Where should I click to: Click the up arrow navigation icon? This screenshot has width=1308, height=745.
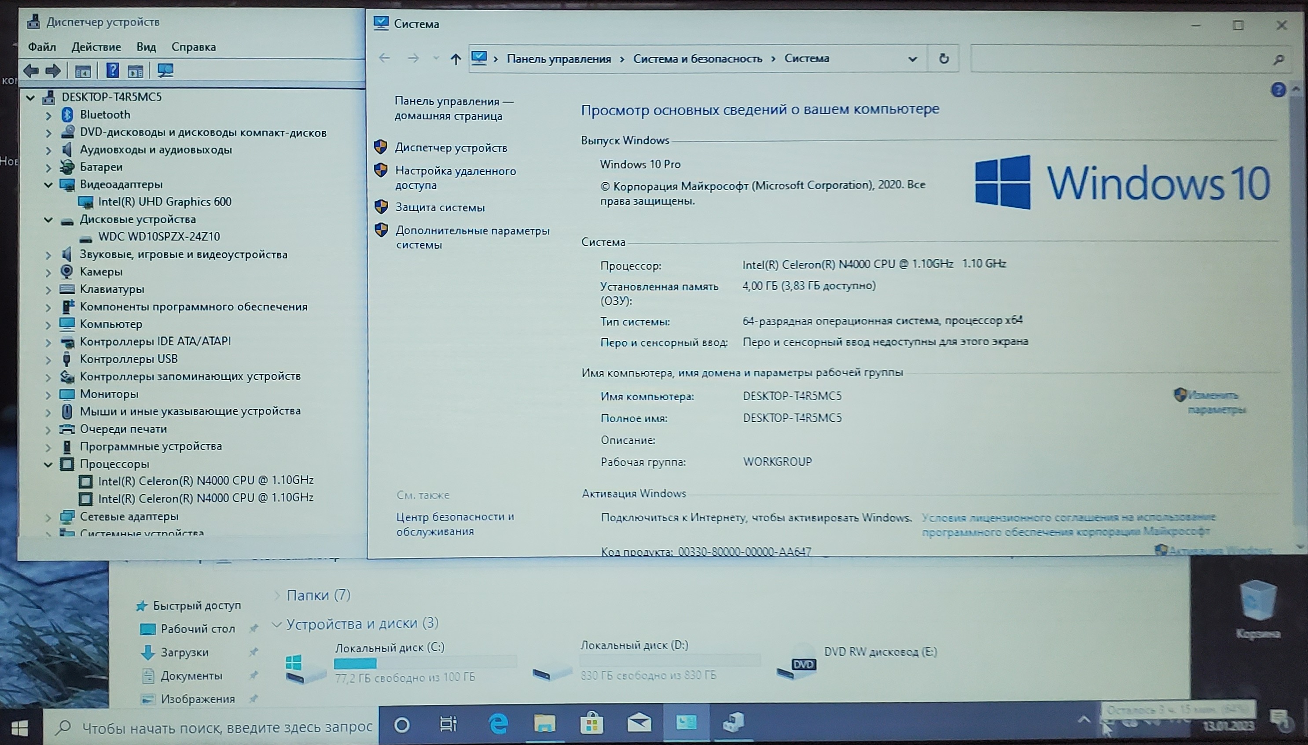[455, 59]
